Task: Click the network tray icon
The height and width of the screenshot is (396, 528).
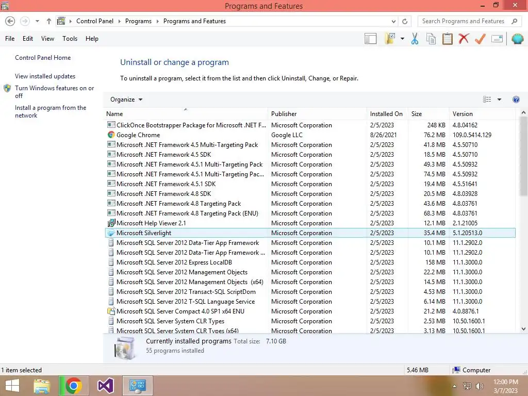Action: [x=467, y=386]
